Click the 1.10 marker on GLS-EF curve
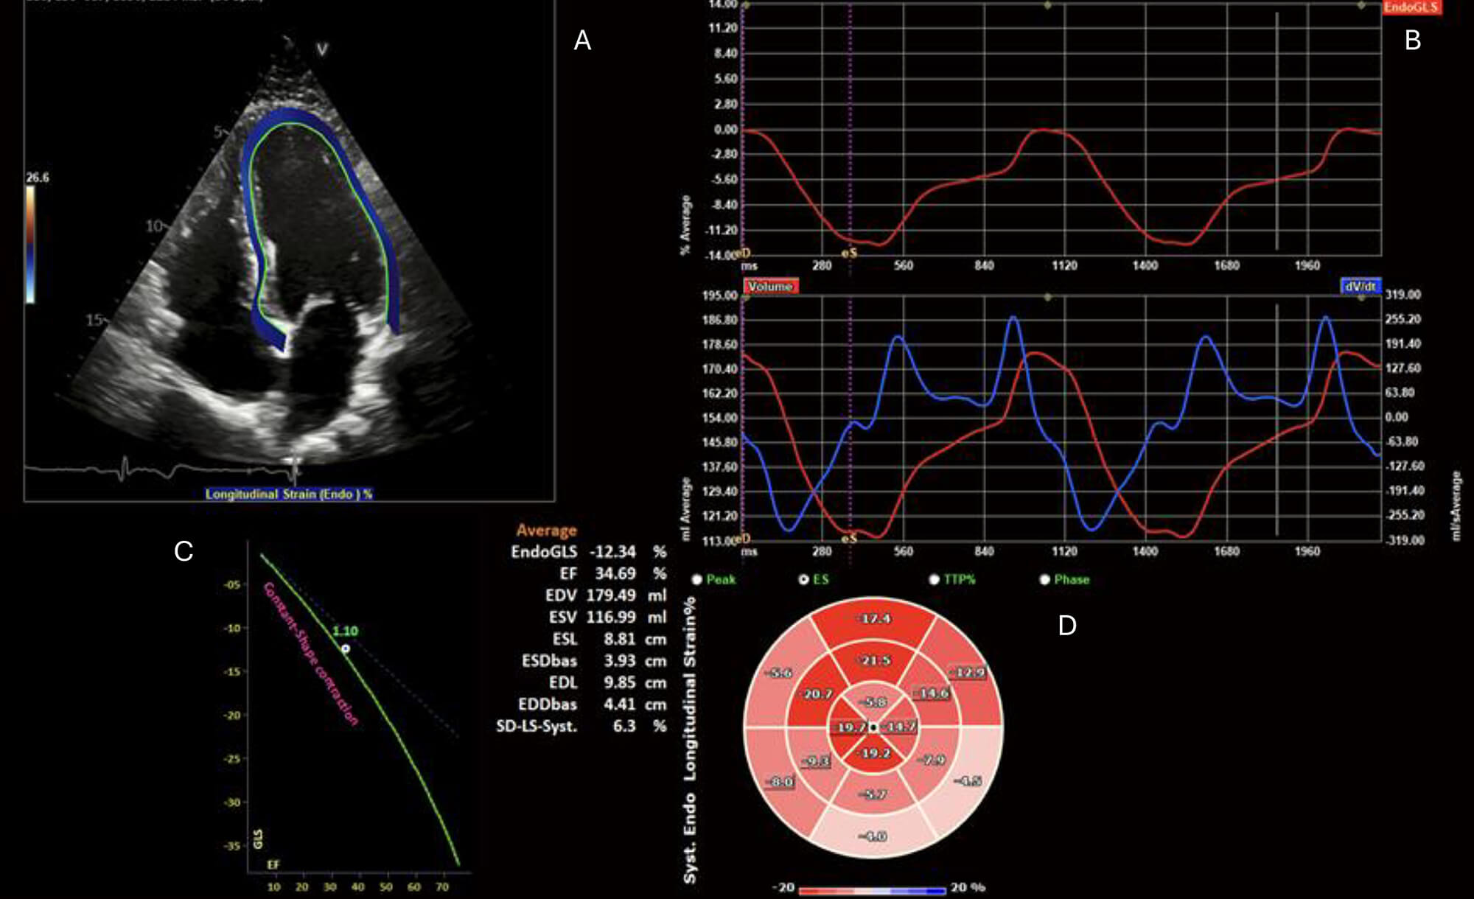 tap(345, 648)
